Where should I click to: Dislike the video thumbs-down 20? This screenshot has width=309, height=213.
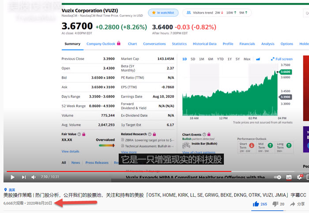pyautogui.click(x=278, y=204)
